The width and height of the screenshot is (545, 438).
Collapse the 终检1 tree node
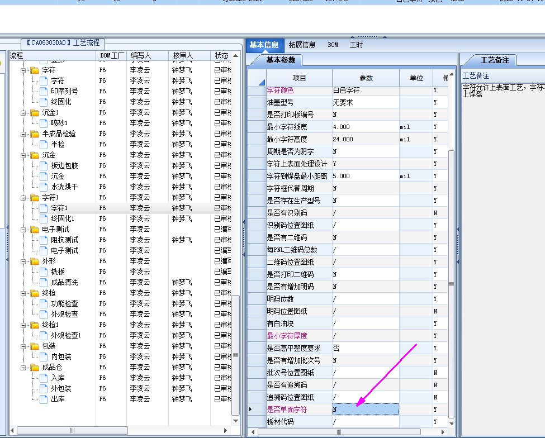pyautogui.click(x=23, y=325)
